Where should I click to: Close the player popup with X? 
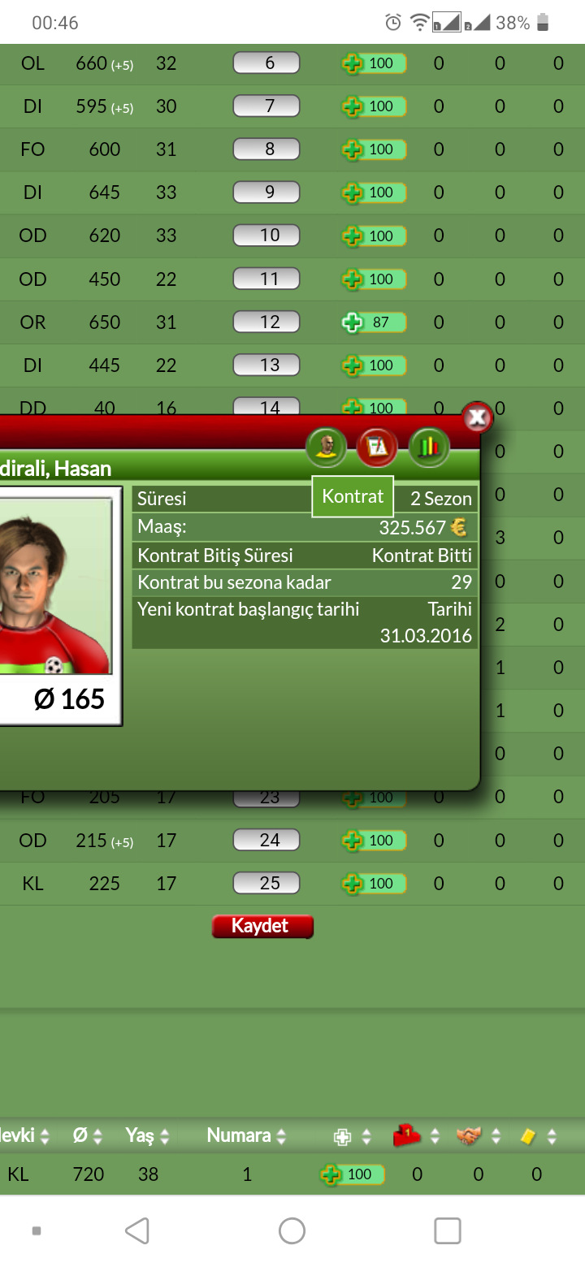pos(478,417)
